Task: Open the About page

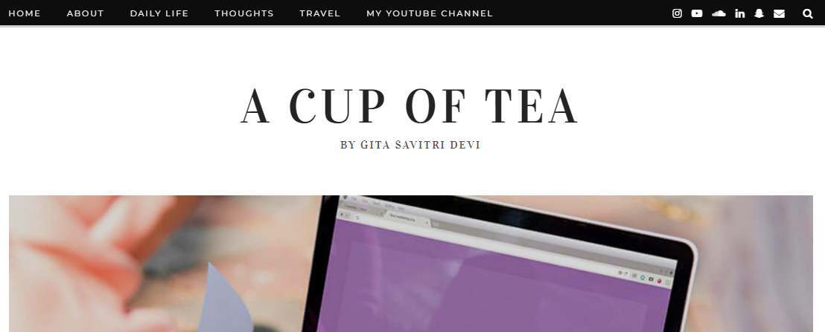Action: coord(85,13)
